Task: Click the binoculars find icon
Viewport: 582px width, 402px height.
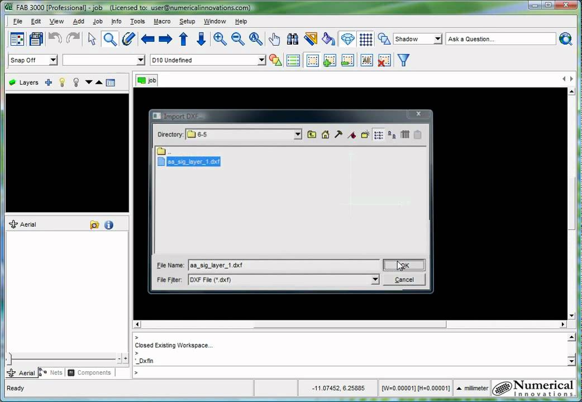Action: click(x=293, y=39)
